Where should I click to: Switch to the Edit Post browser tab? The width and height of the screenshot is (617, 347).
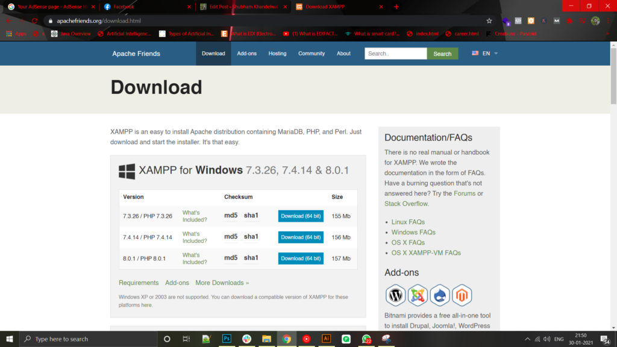tap(242, 7)
